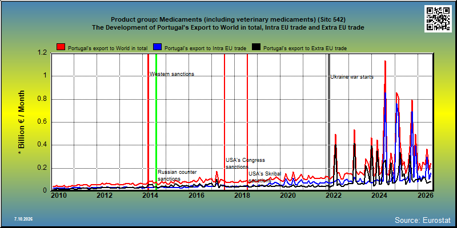Click the gray vertical Ukraine war marker line
The image size is (457, 228).
[x=330, y=122]
